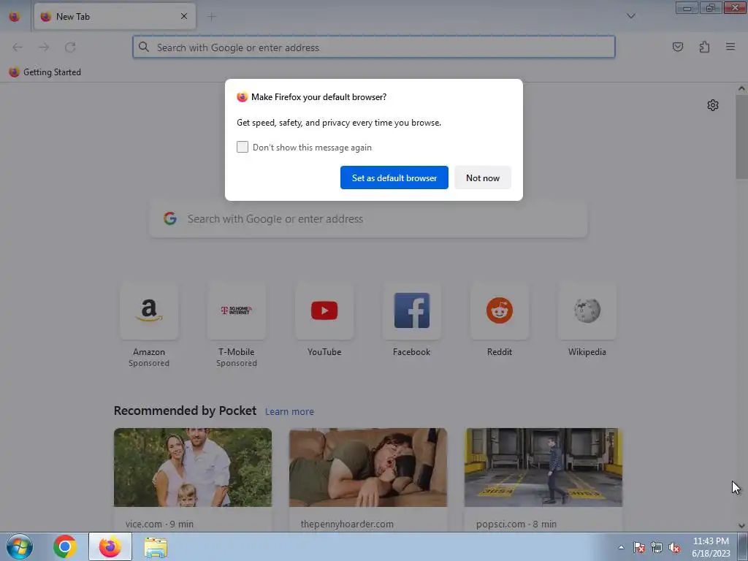The height and width of the screenshot is (561, 748).
Task: Click the vertical scrollbar thumb
Action: [x=741, y=137]
